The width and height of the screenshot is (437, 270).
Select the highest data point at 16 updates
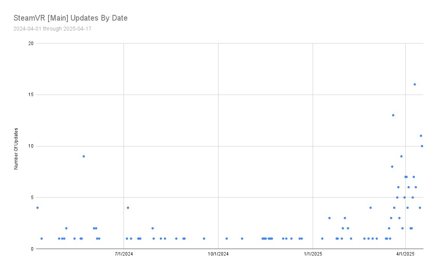(x=415, y=84)
